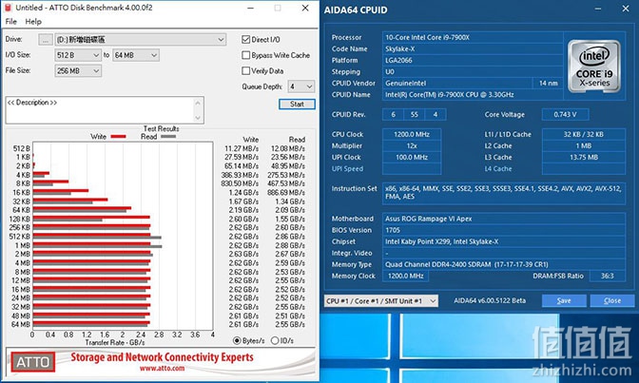The image size is (639, 383).
Task: Click the Multiplier value 12x
Action: (412, 145)
